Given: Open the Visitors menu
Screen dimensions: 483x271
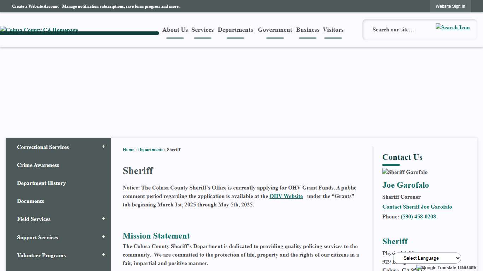Looking at the screenshot, I should (333, 30).
